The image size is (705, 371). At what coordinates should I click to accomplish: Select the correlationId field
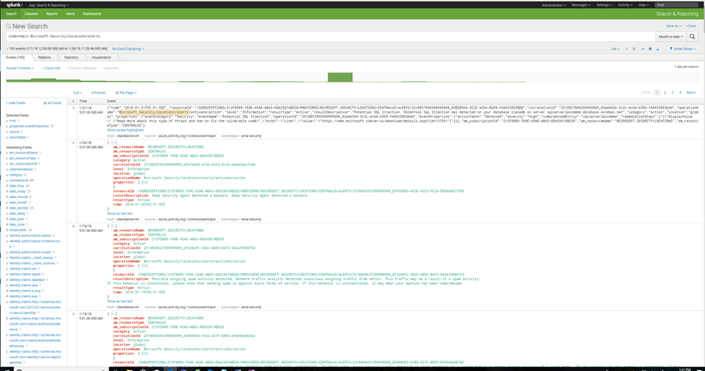pos(18,180)
